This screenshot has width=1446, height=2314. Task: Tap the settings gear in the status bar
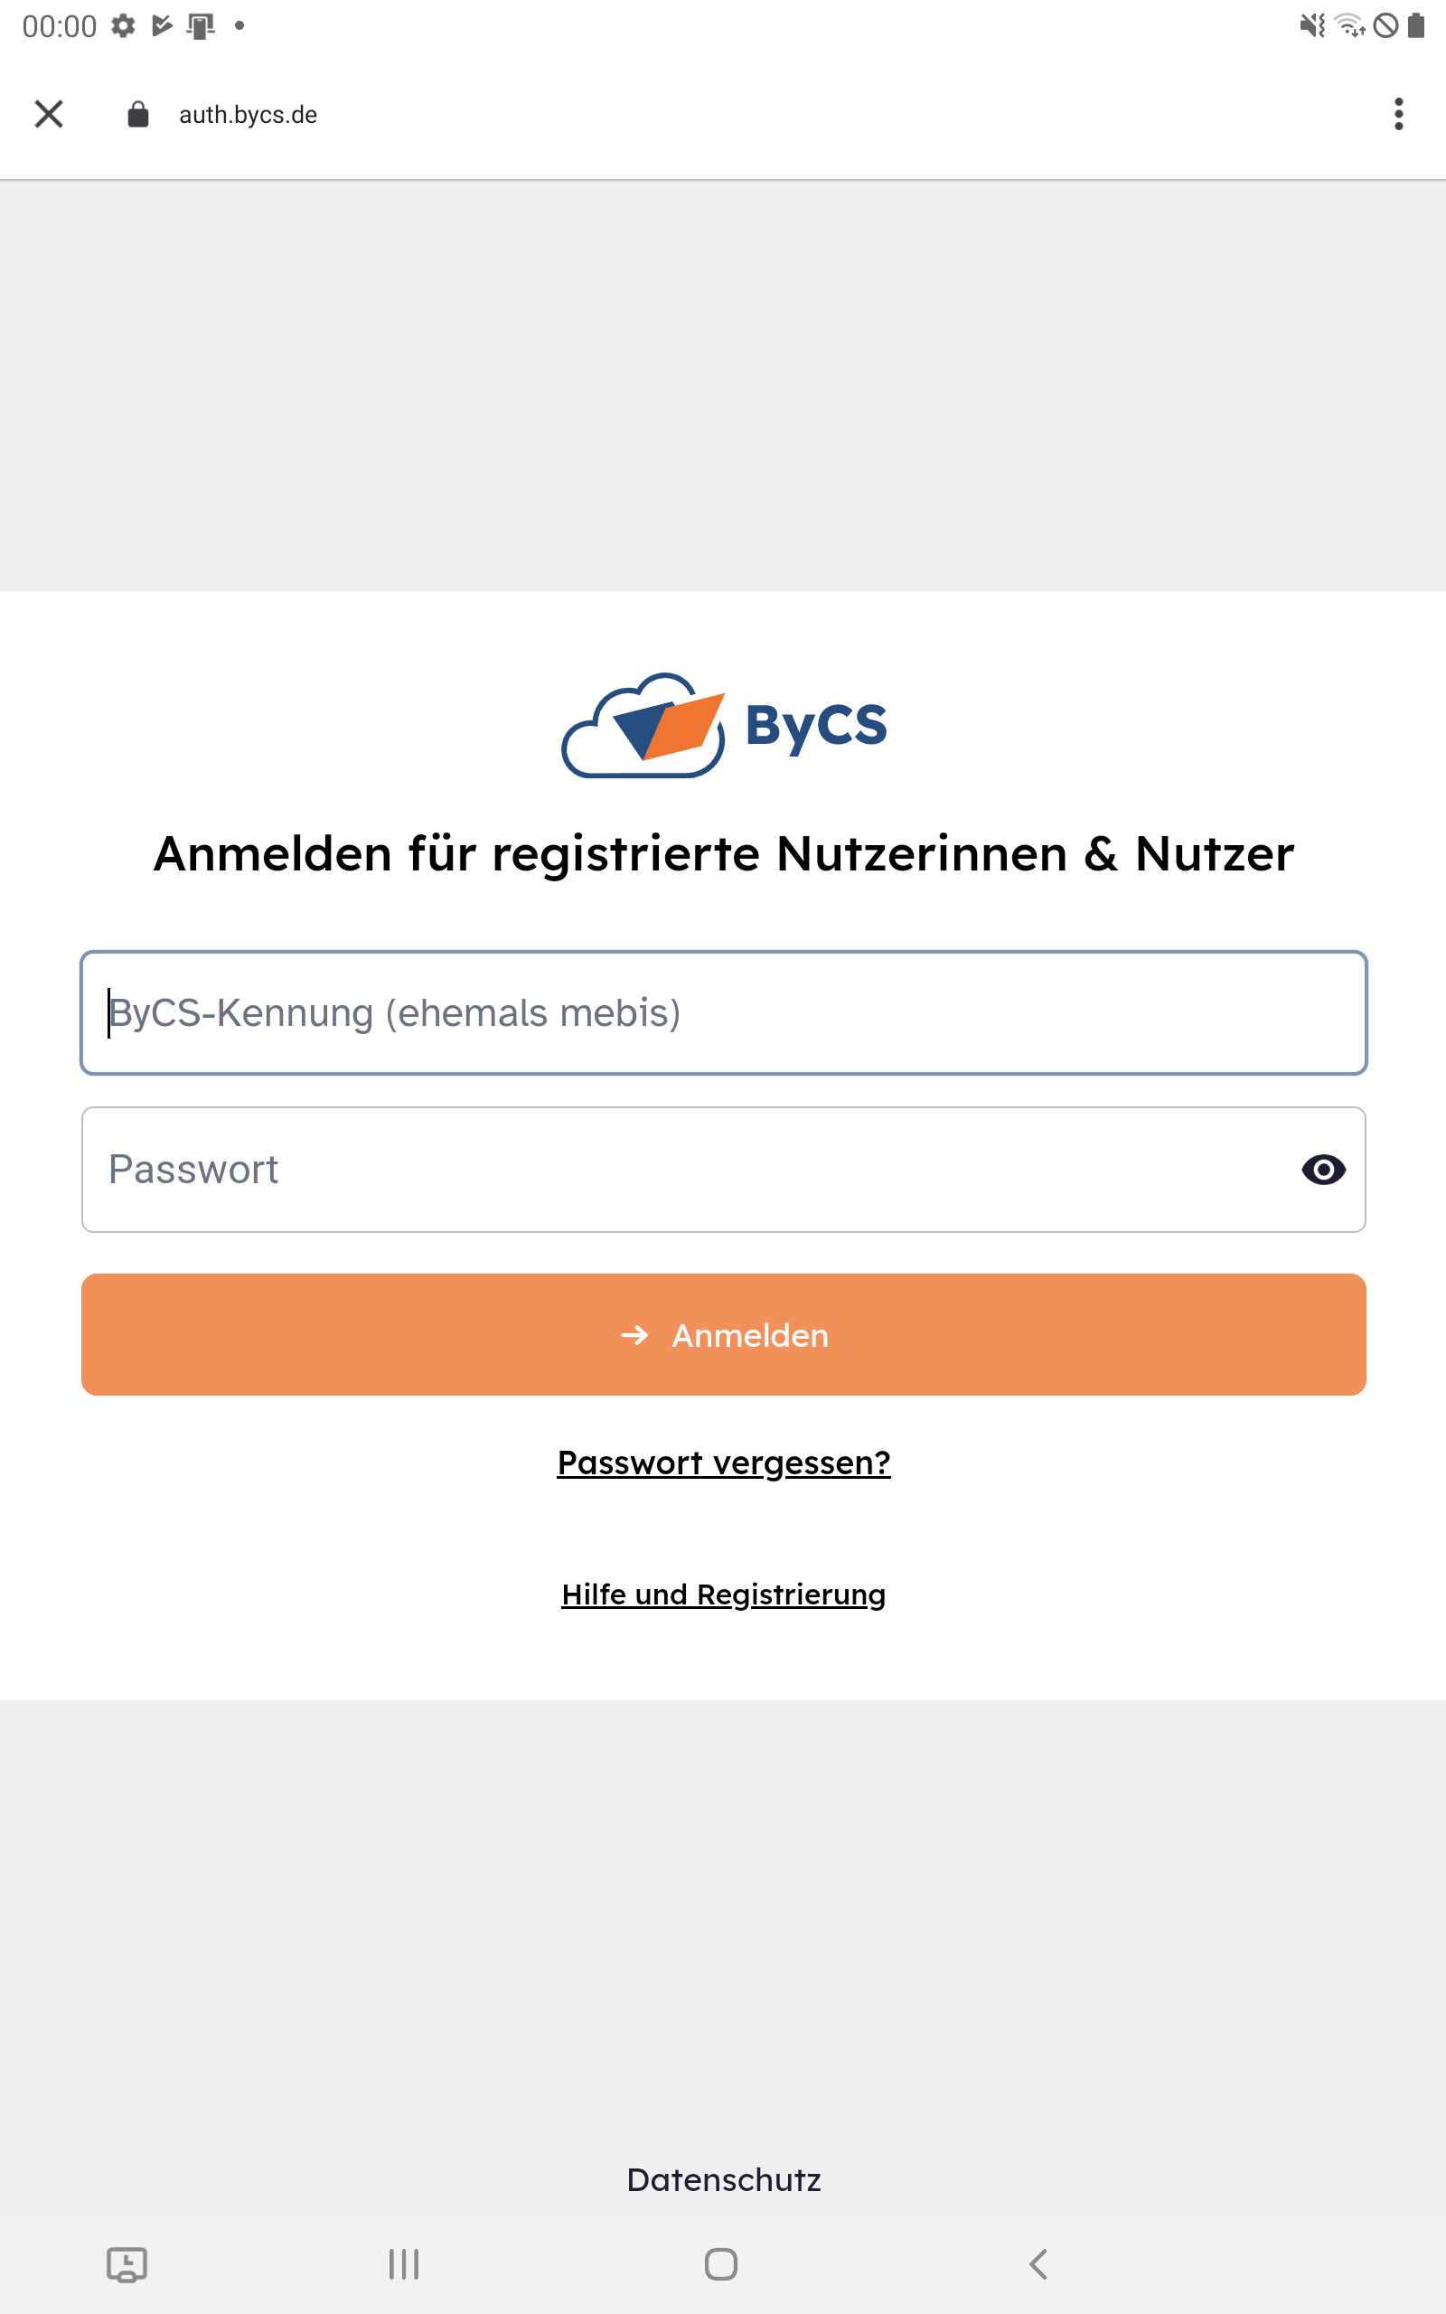point(122,26)
